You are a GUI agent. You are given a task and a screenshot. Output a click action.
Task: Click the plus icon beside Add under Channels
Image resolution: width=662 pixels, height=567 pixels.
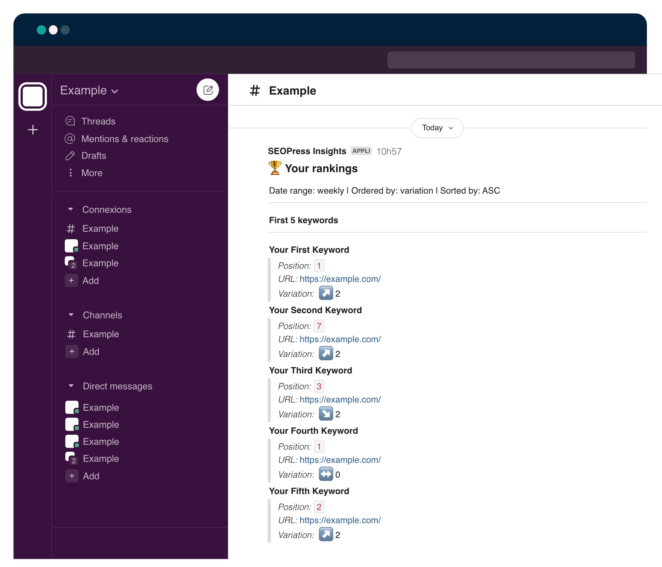(72, 351)
